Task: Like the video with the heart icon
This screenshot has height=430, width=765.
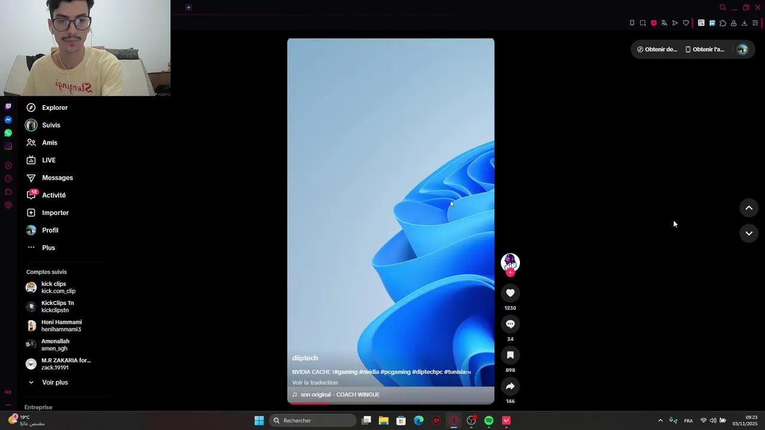Action: [x=510, y=293]
